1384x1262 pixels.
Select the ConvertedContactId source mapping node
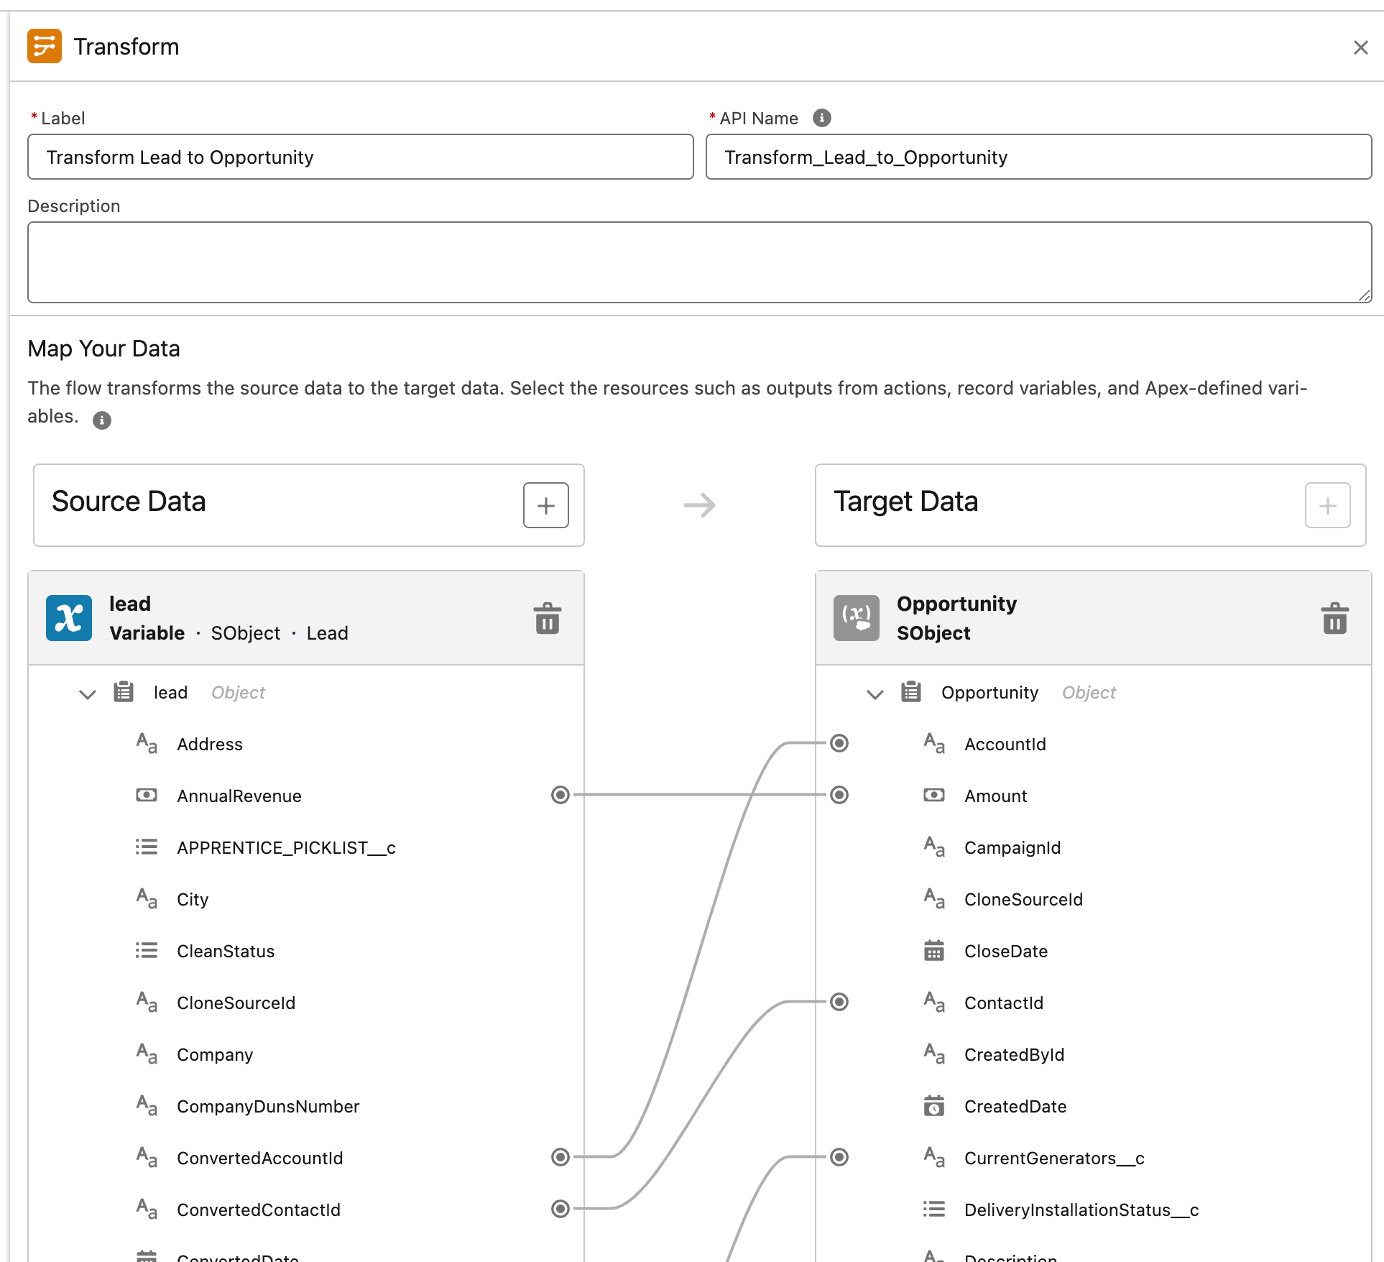(560, 1209)
